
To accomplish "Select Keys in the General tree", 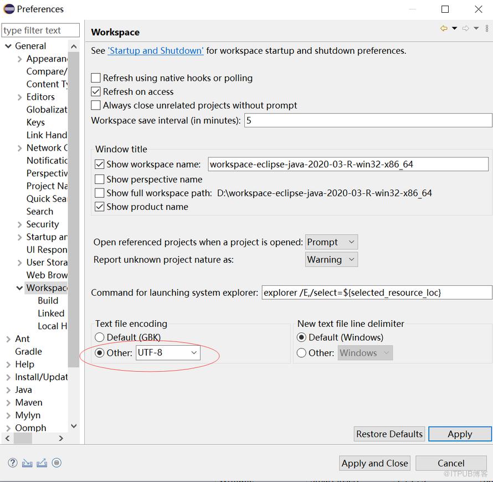I will click(35, 122).
